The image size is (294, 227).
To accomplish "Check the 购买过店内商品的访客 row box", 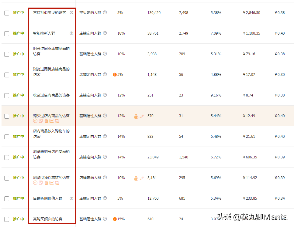I will 7,116.
